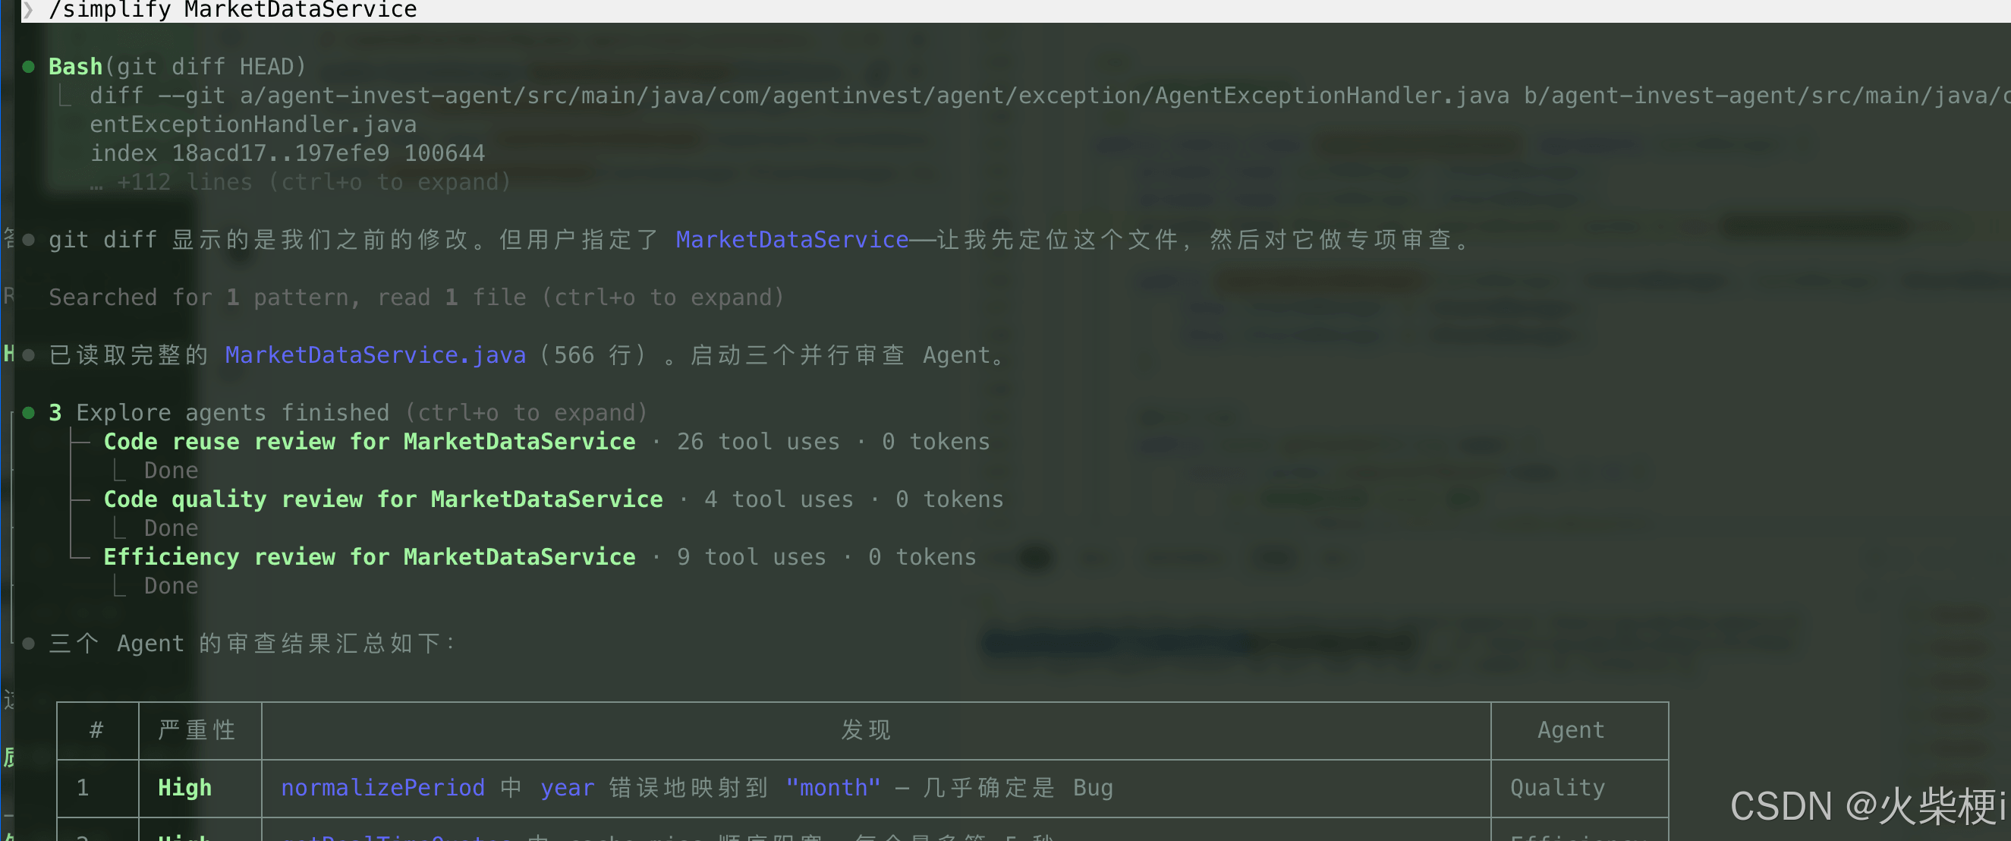Expand the 3 Explore agents finished section

(x=348, y=412)
